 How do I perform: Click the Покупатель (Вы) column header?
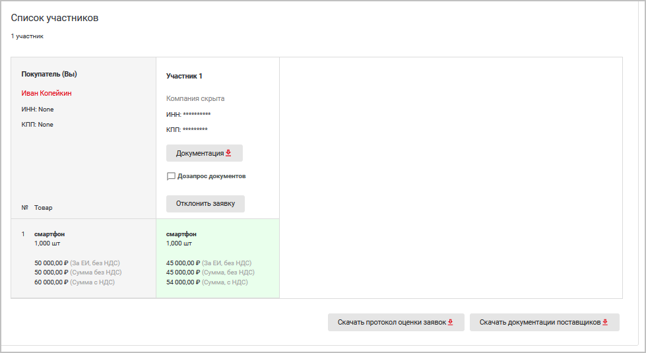54,74
